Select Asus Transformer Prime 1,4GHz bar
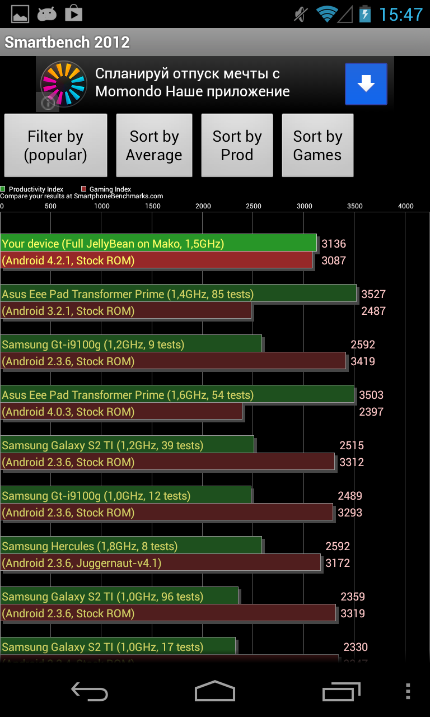 click(178, 294)
